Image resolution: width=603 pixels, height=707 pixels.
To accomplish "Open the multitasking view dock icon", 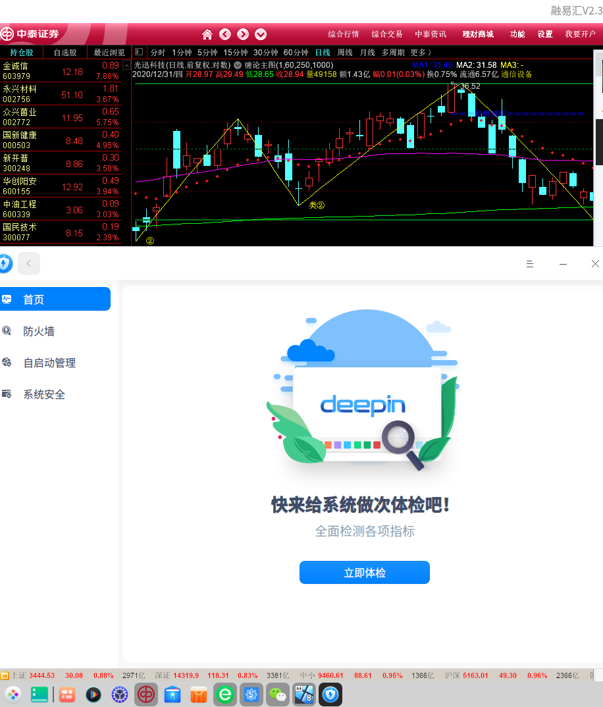I will point(67,695).
